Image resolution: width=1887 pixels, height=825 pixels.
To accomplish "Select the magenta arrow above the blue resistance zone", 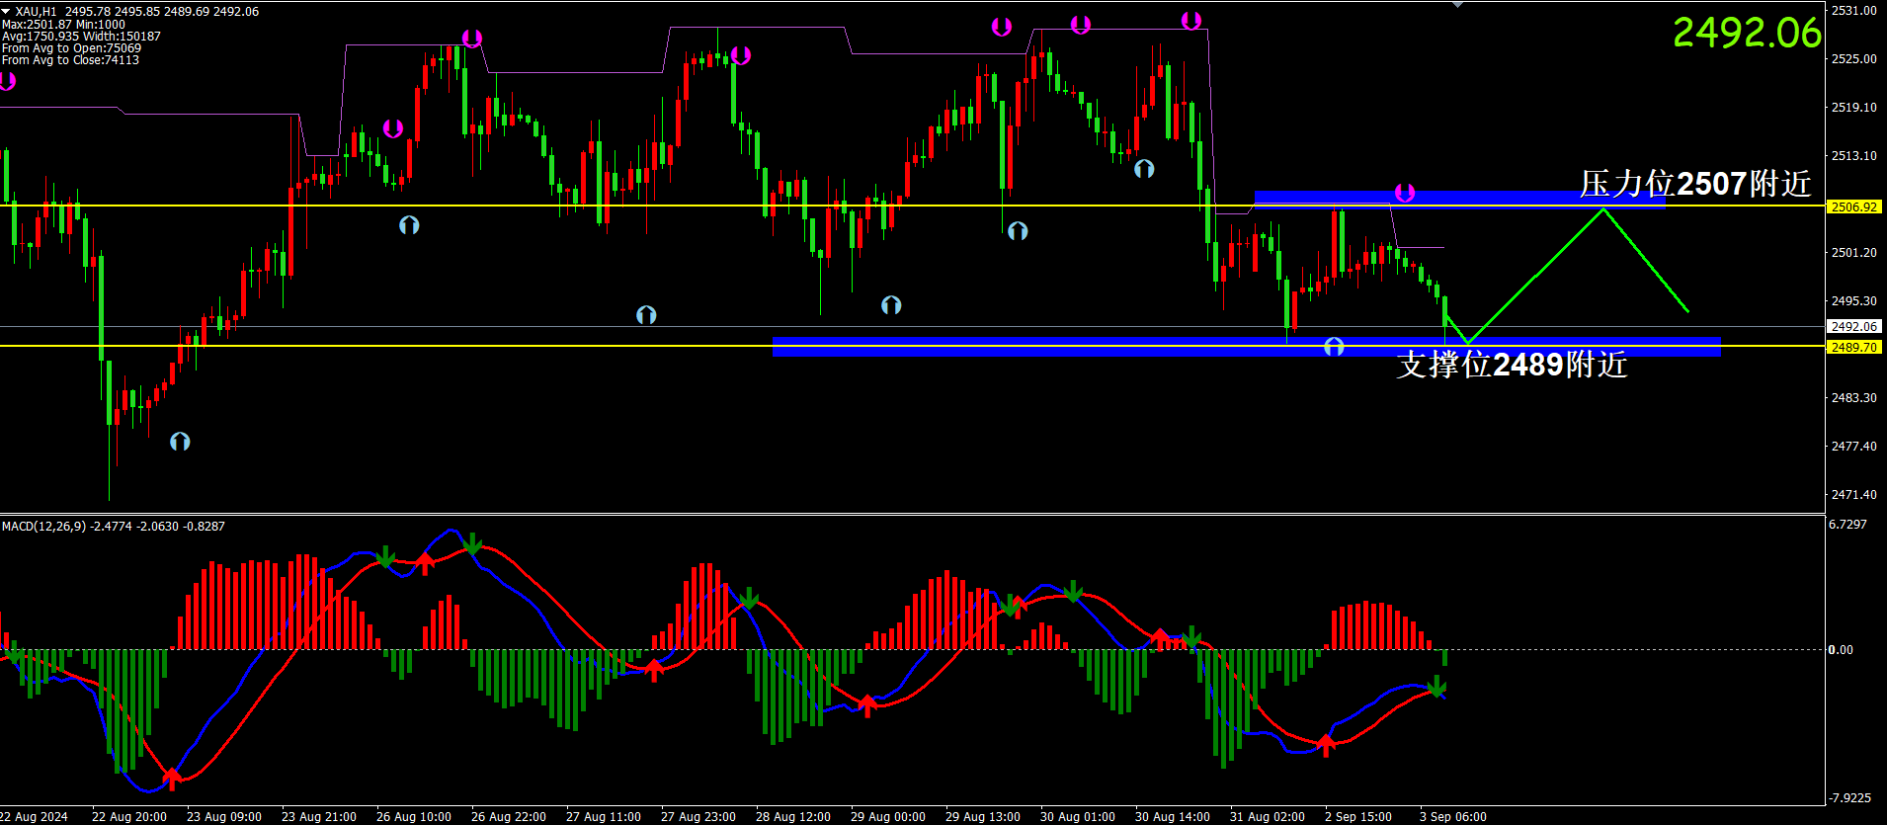I will (1404, 192).
